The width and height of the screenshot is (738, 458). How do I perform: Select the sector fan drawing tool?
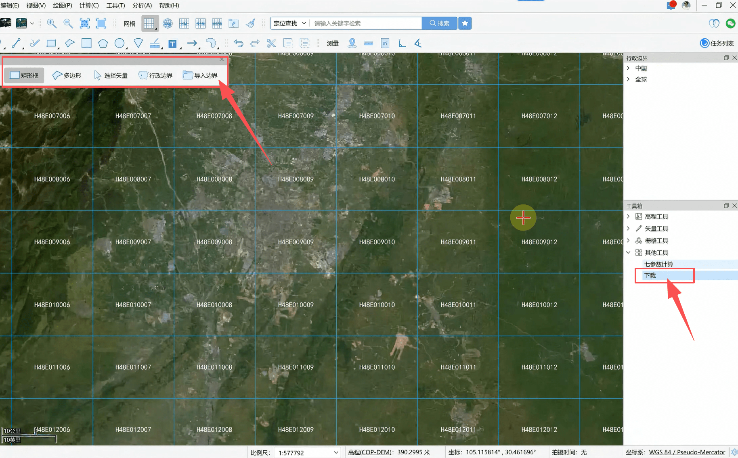[x=138, y=43]
